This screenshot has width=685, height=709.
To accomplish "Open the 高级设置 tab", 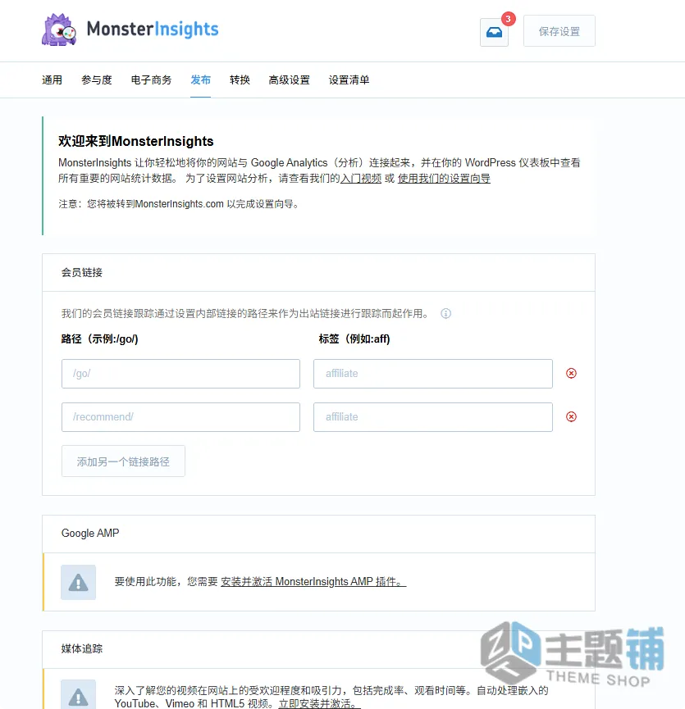I will click(x=289, y=80).
